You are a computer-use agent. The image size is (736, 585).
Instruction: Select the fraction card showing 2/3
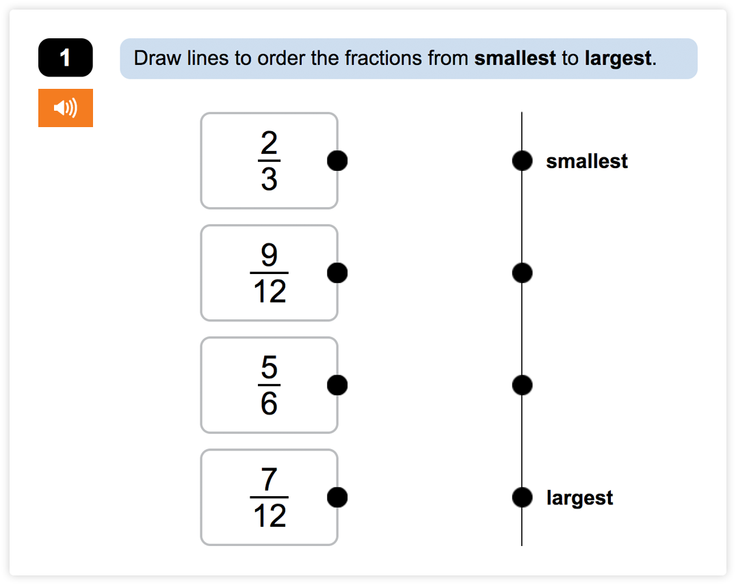click(x=269, y=160)
